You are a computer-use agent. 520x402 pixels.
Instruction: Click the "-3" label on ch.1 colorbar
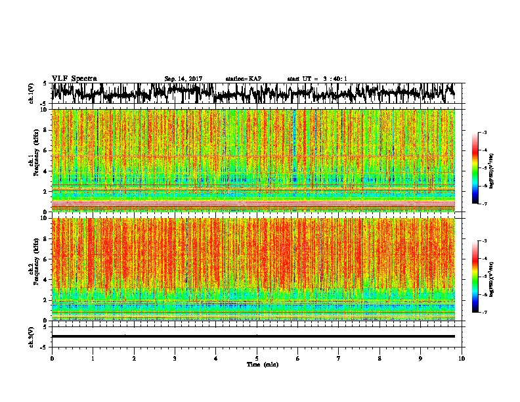click(485, 133)
